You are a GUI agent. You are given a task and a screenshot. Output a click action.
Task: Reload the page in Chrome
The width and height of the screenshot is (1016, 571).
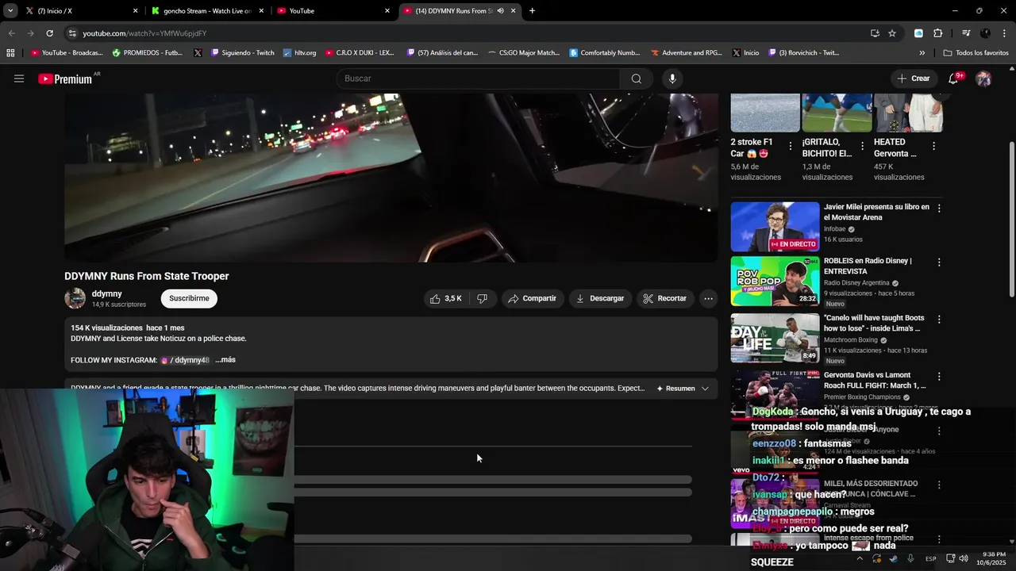pos(49,33)
